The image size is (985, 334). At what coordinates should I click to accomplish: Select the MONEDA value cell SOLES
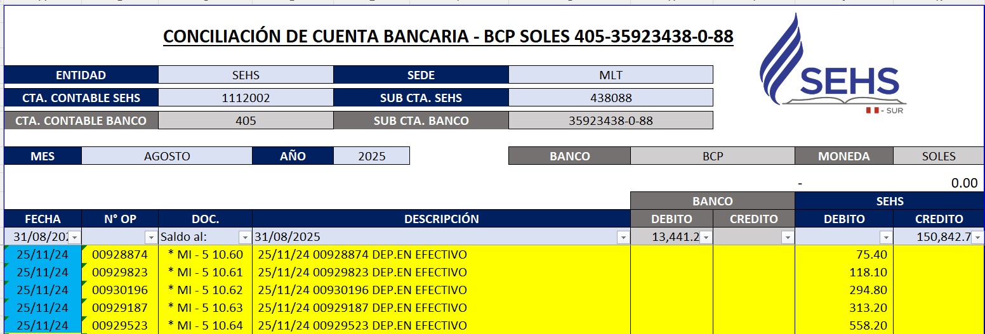point(939,156)
